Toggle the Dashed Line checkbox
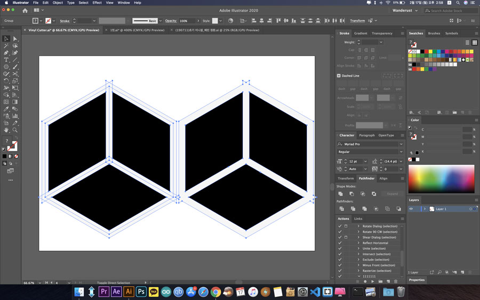 [x=339, y=76]
